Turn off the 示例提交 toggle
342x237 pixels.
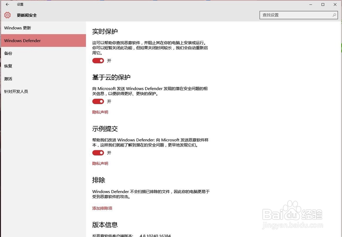[98, 153]
